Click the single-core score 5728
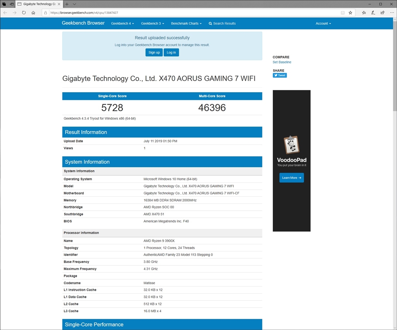 (x=112, y=108)
